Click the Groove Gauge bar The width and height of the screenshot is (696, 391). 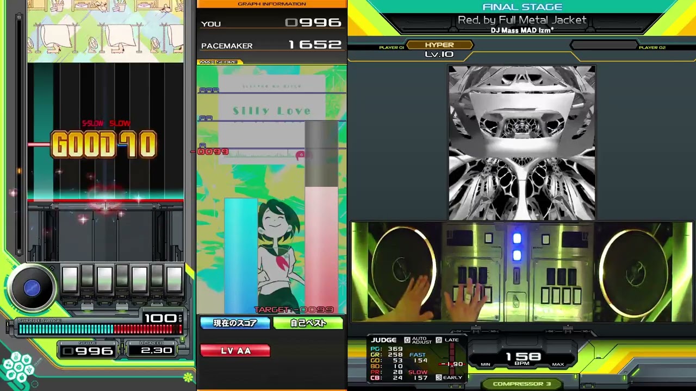point(100,329)
